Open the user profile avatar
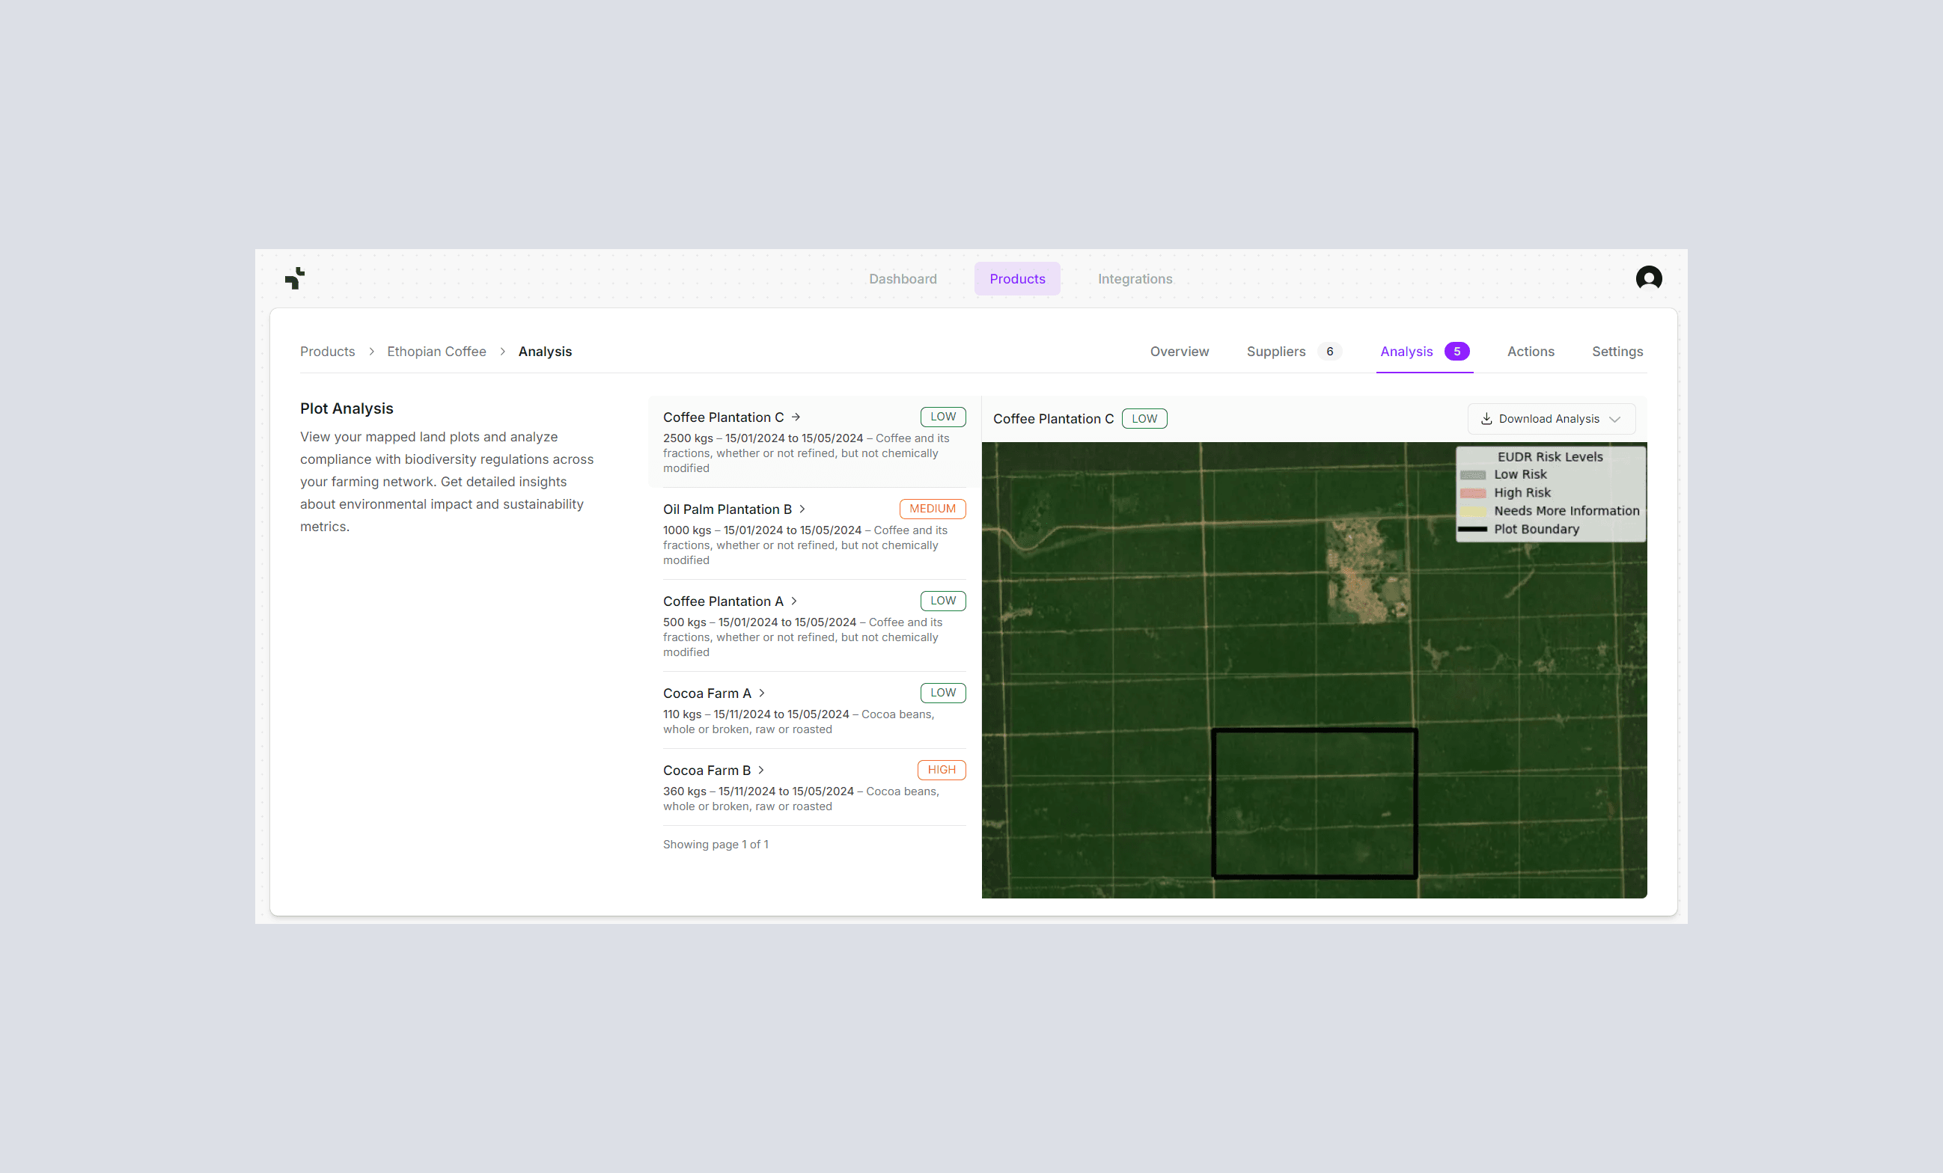This screenshot has height=1173, width=1943. (x=1649, y=278)
